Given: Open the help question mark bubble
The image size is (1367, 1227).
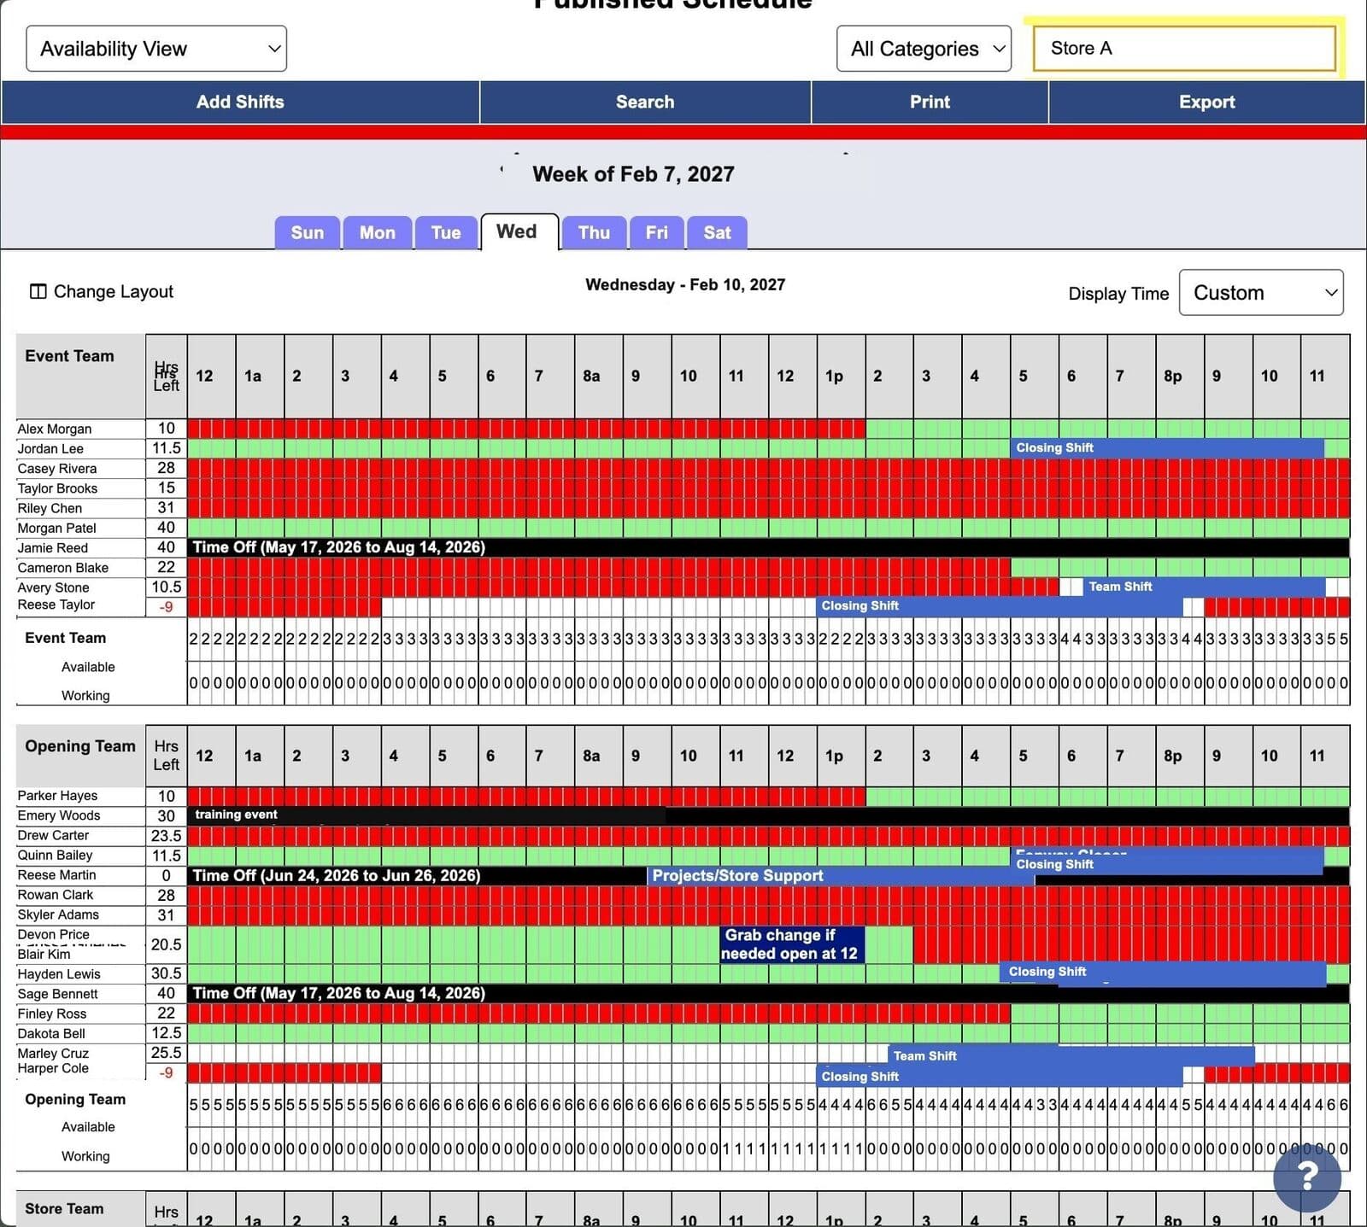Looking at the screenshot, I should 1306,1177.
